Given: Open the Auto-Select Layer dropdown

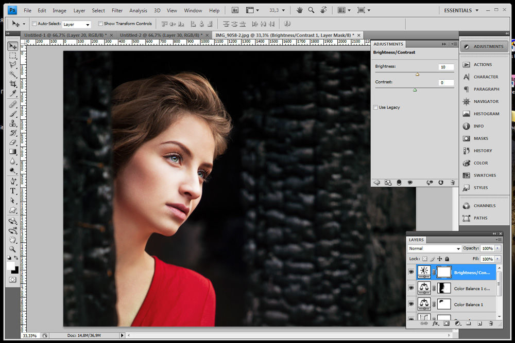Looking at the screenshot, I should [76, 24].
